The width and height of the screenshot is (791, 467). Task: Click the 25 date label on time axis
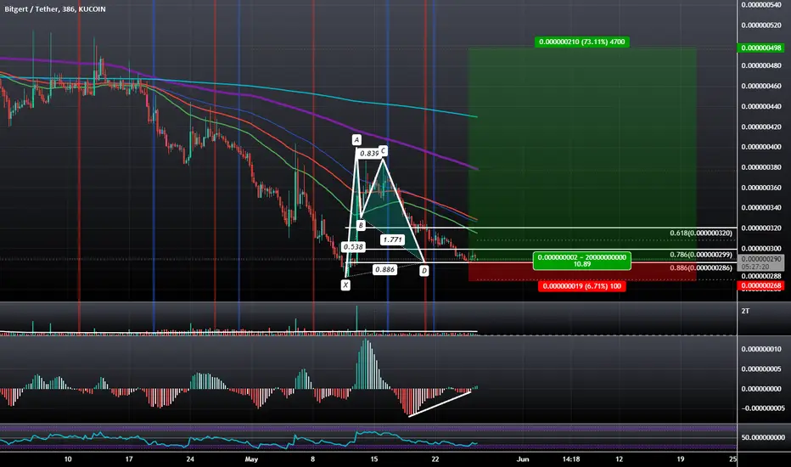point(732,459)
